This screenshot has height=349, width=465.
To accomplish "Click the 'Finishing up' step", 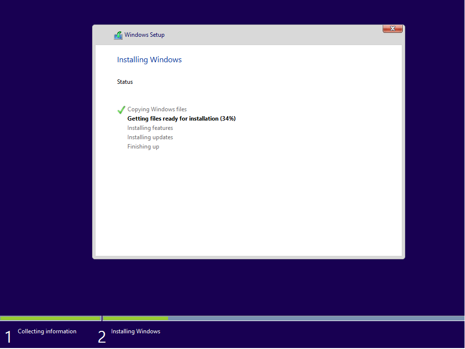I will [x=143, y=147].
